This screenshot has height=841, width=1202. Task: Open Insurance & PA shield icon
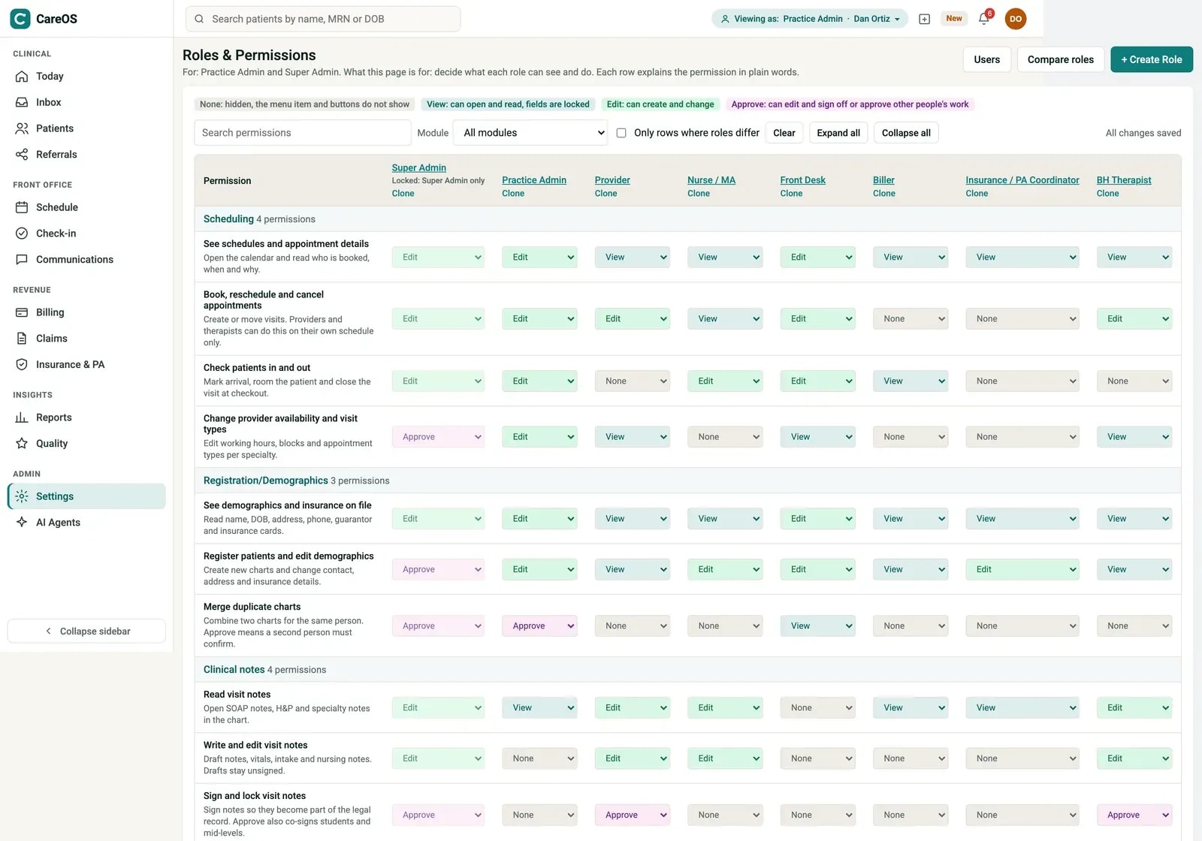pyautogui.click(x=22, y=365)
